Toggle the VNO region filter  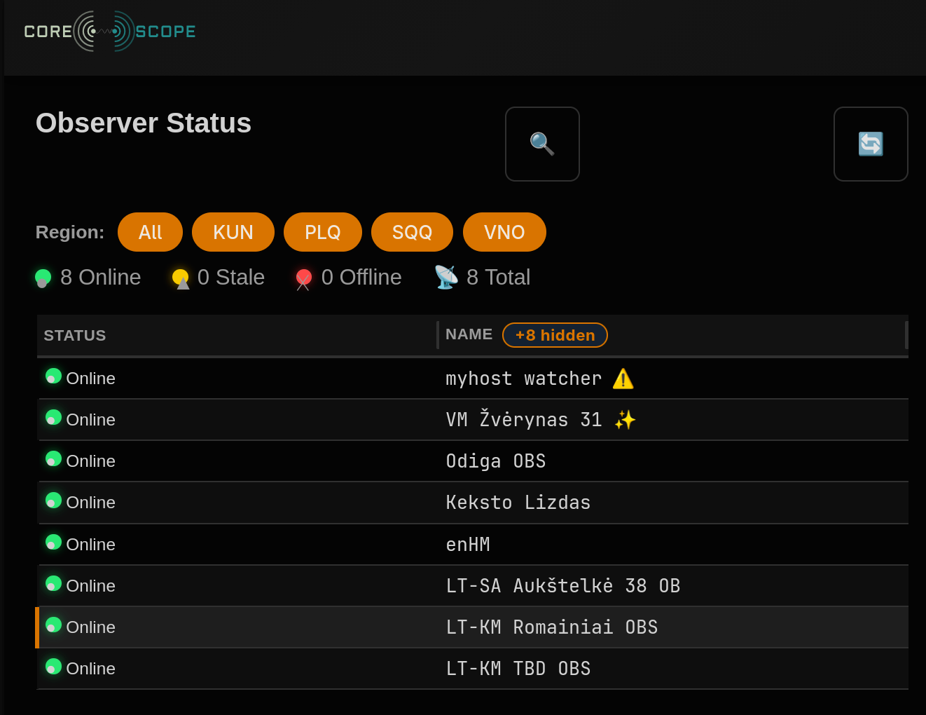[x=504, y=232]
